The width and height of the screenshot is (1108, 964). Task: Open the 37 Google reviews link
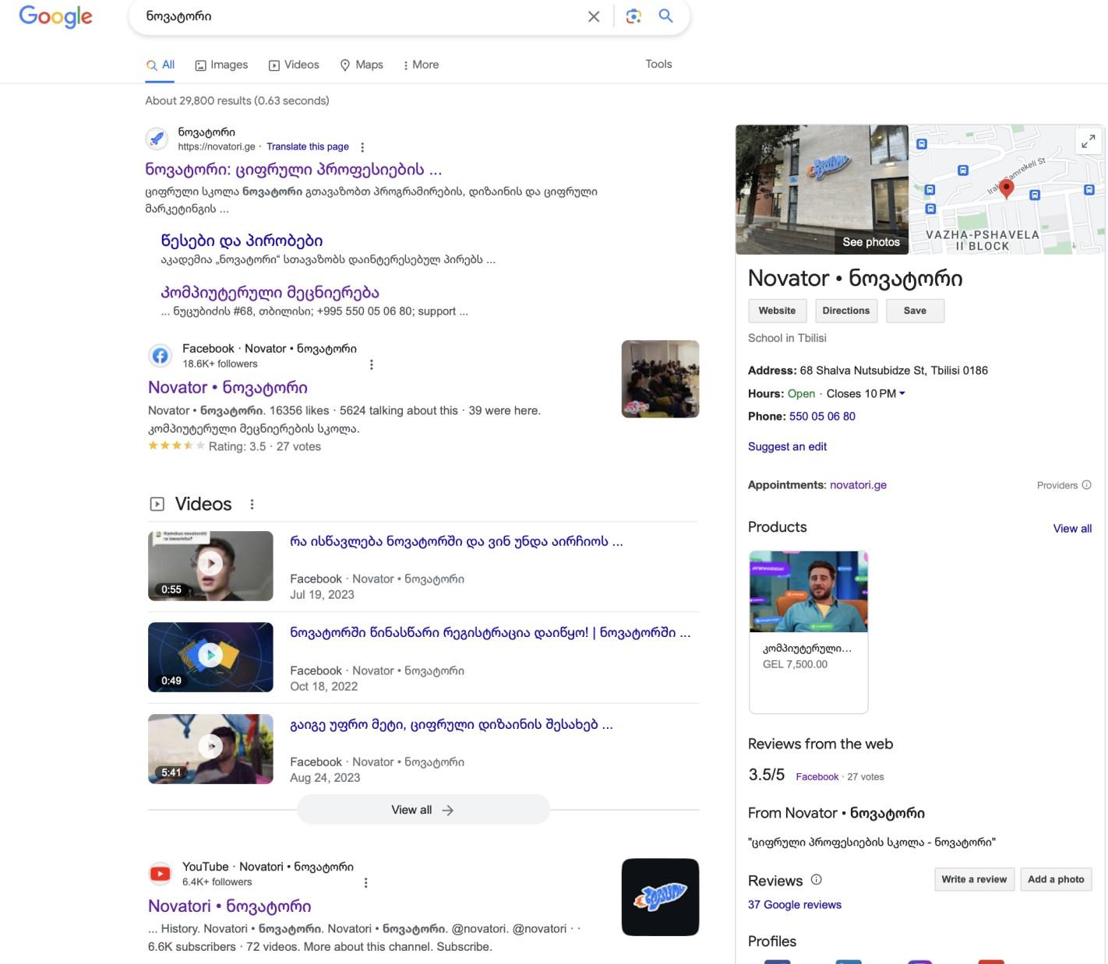tap(794, 905)
